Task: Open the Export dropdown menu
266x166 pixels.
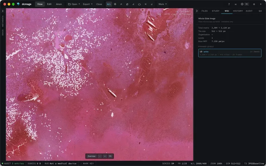Action: point(87,4)
